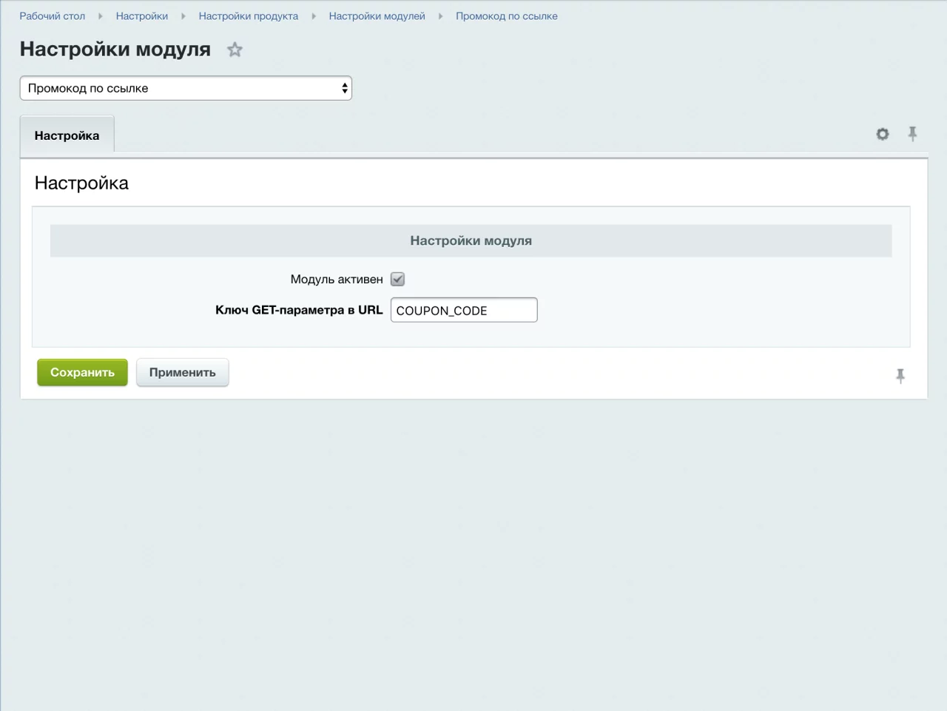Focus the COUPON_CODE input field

463,310
